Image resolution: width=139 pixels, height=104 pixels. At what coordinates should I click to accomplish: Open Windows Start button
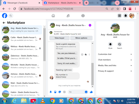(4, 101)
